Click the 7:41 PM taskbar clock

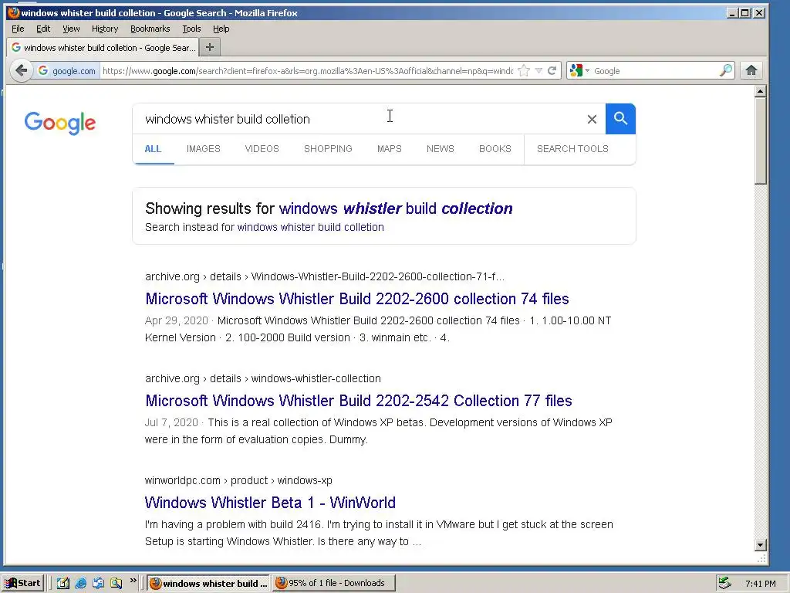[760, 584]
